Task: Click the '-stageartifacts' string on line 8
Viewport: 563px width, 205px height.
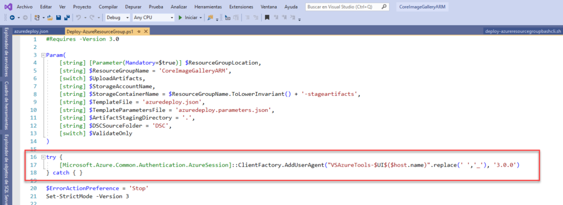Action: (329, 94)
